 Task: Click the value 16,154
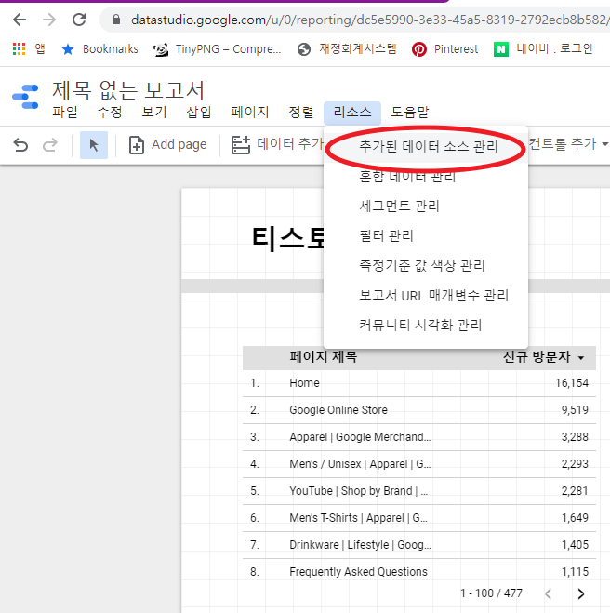(572, 383)
